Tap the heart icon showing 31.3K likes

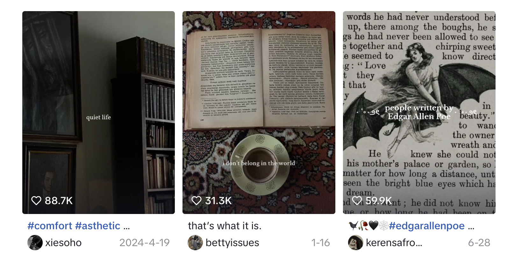pyautogui.click(x=196, y=201)
